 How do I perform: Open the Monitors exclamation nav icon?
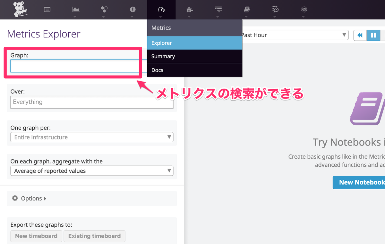133,10
